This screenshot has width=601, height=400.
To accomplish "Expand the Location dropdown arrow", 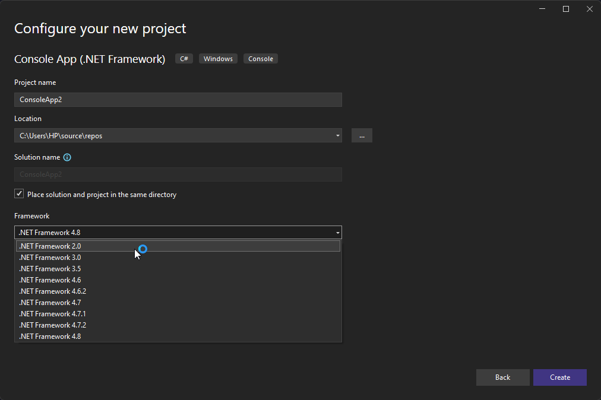I will 337,135.
